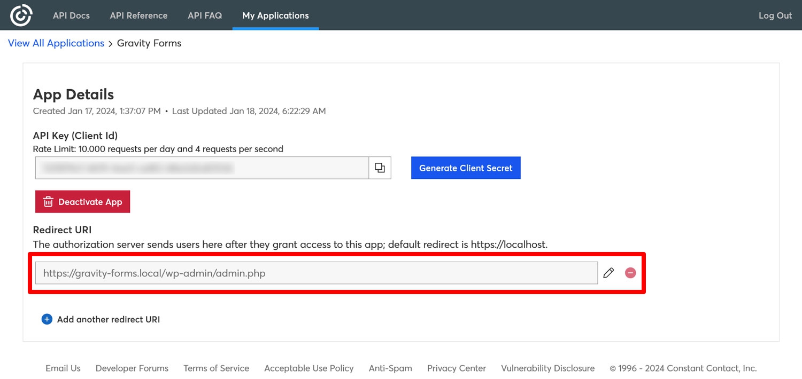Open the Anti-Spam footer link
The image size is (802, 379).
point(390,368)
